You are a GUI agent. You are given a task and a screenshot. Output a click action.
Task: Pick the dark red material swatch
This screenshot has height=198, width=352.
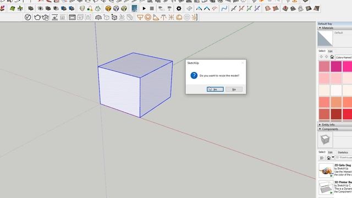(x=336, y=114)
